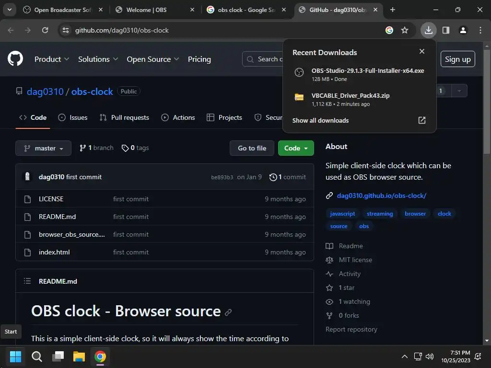Click Show all downloads

click(320, 120)
